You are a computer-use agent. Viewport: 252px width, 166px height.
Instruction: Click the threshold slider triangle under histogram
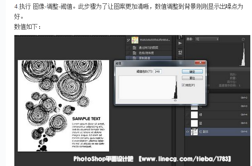point(175,100)
